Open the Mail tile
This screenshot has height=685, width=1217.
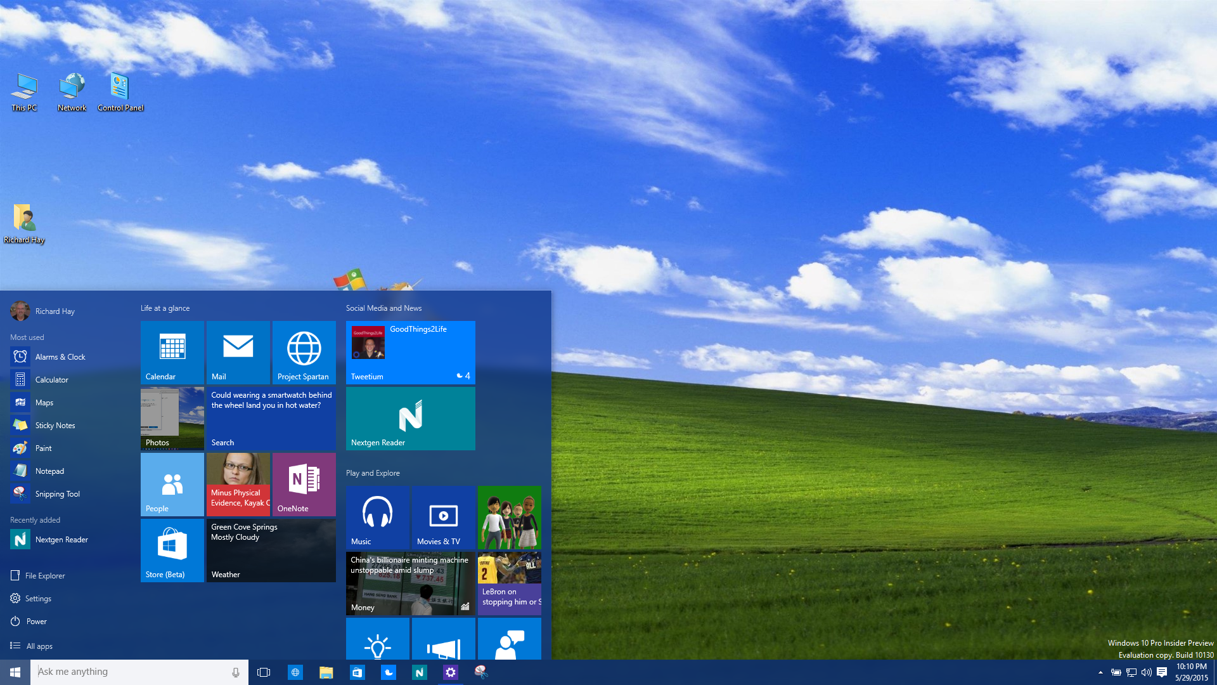click(x=238, y=352)
